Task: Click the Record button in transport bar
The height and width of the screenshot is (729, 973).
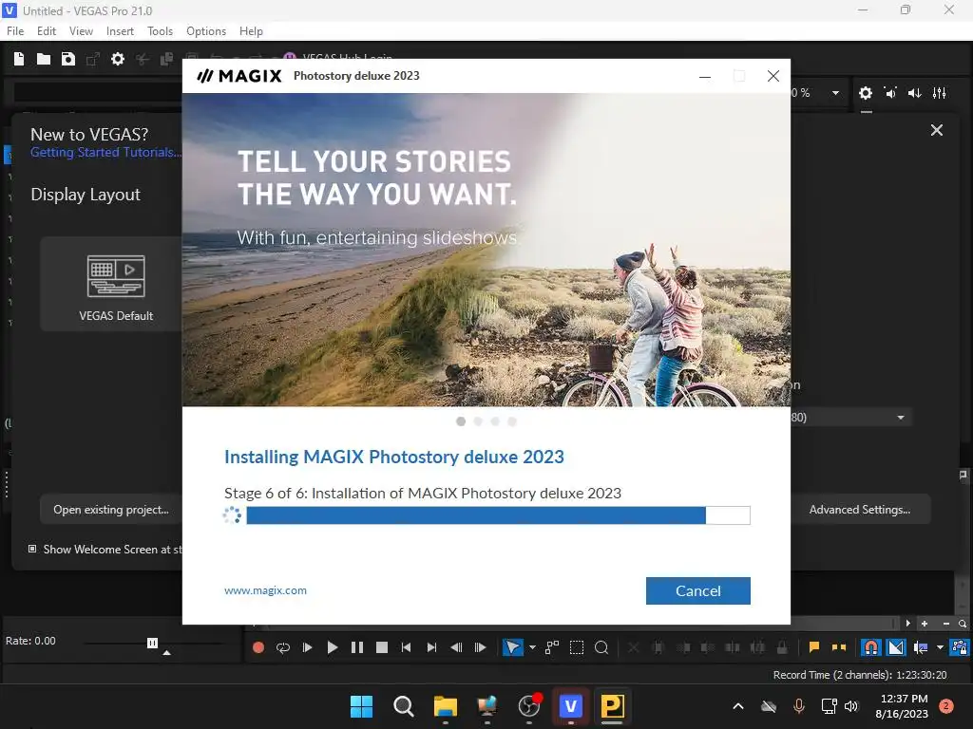Action: point(258,647)
